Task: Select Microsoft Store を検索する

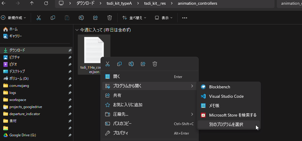Action: point(233,115)
